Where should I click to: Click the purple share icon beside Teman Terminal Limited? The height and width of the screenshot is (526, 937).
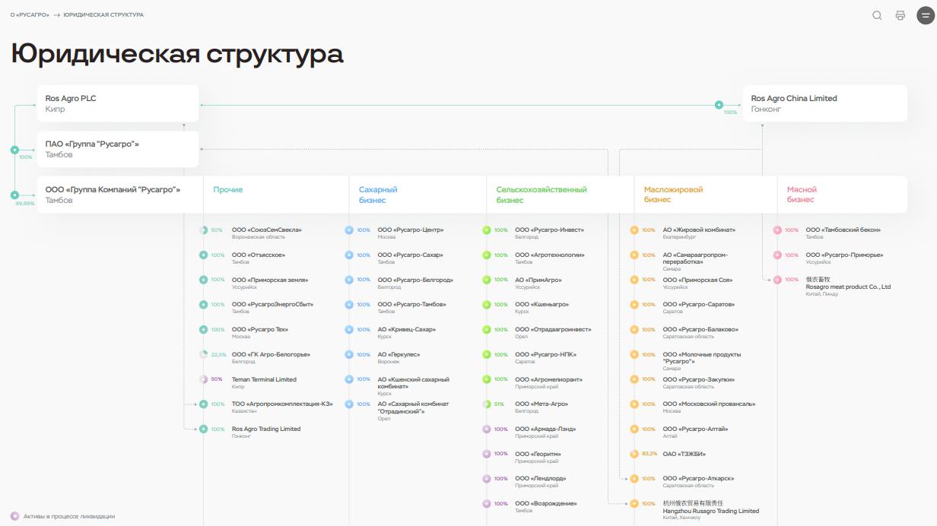pos(203,379)
